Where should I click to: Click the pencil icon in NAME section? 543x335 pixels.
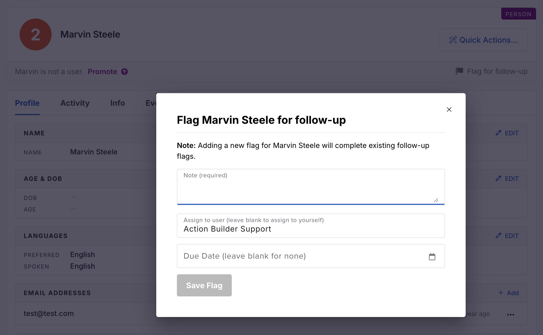(498, 133)
